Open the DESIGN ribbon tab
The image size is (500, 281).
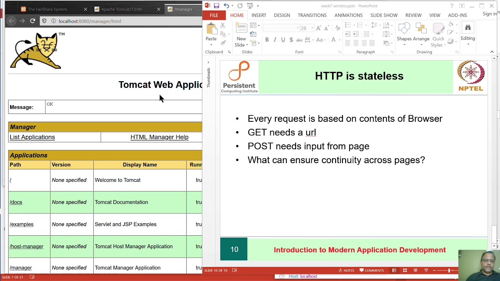[282, 15]
